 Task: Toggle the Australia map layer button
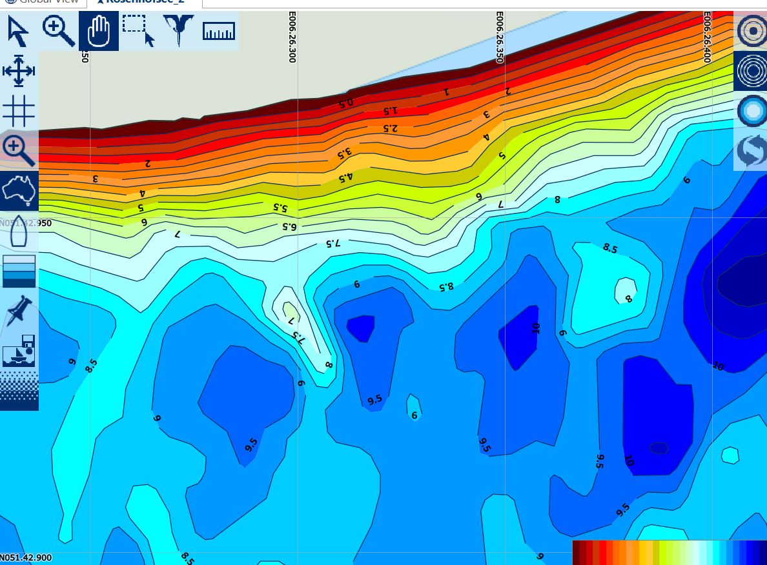coord(19,191)
